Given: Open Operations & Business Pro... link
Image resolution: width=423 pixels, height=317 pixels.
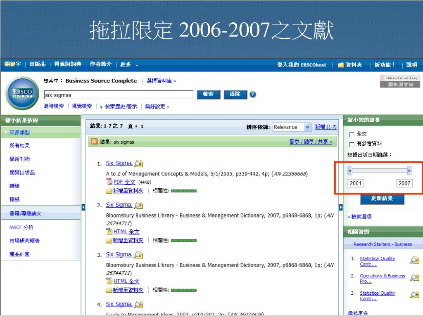Looking at the screenshot, I should [x=382, y=279].
